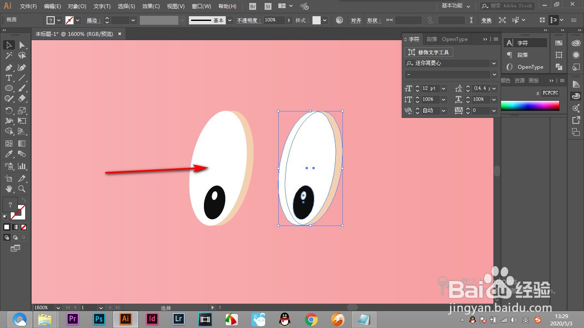Select the Column Graph tool

pyautogui.click(x=22, y=166)
